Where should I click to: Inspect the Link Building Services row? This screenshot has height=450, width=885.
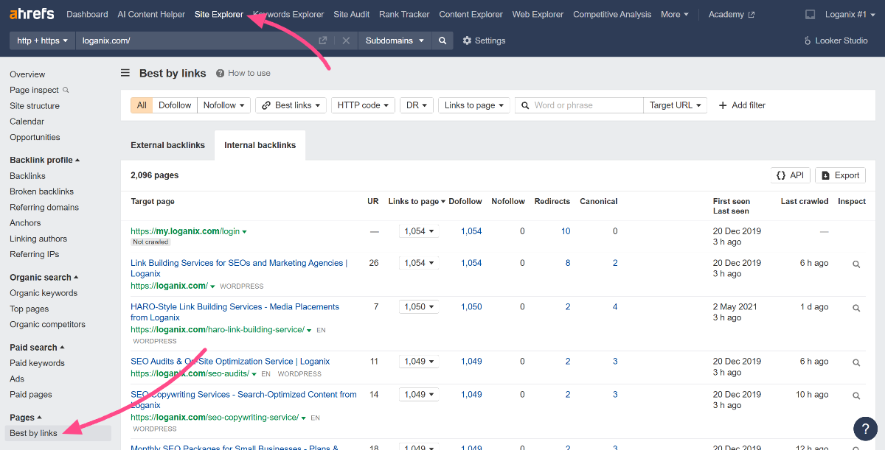856,264
